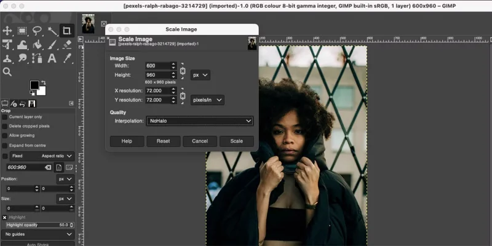Select the Fuzzy Select magic wand tool
Viewport: 492px width, 246px height.
(52, 31)
